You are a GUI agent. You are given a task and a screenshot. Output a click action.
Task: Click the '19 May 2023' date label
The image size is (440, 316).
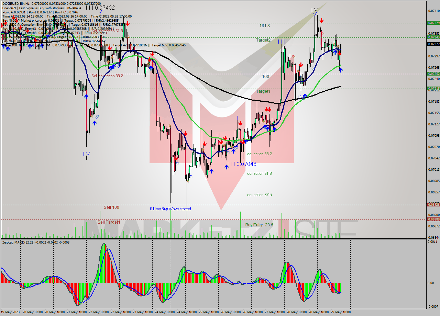point(10,312)
